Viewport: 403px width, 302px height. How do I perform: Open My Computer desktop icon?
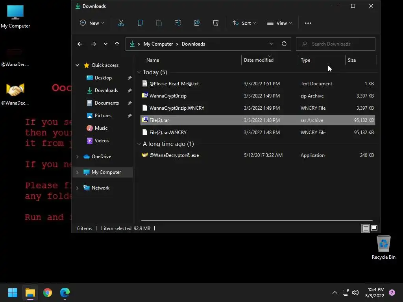pos(15,16)
